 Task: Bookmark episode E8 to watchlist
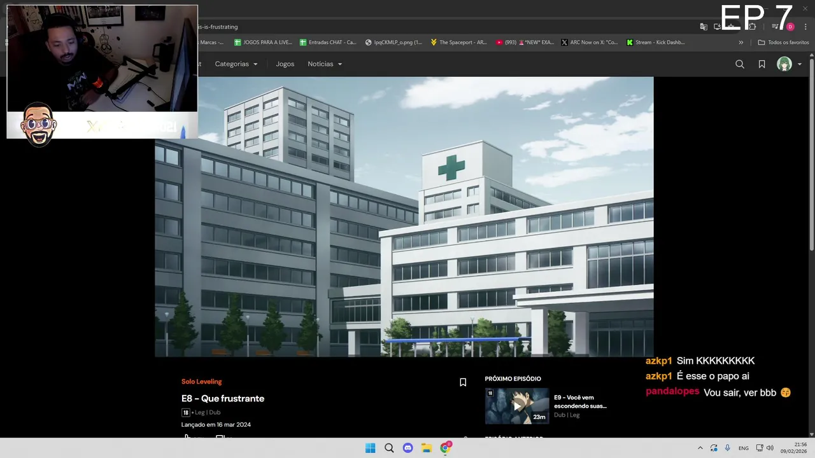coord(463,382)
